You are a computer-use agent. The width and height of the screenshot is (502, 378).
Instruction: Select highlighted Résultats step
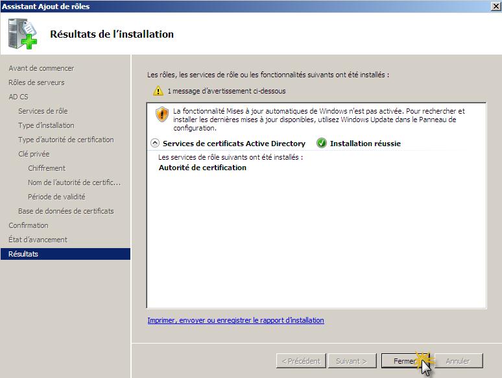click(x=66, y=253)
